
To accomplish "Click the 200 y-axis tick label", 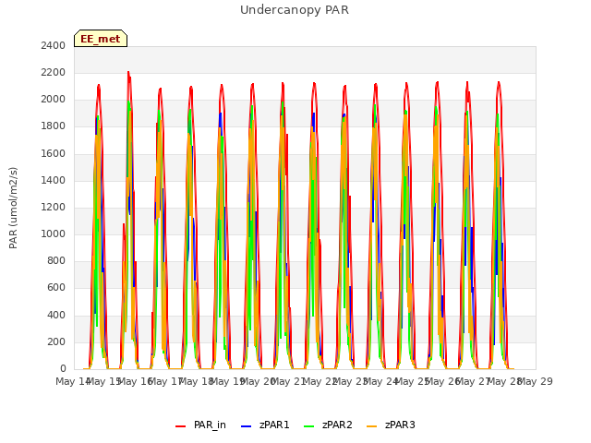I will 56,341.
